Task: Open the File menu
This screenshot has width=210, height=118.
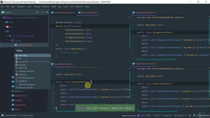Action: (x=2, y=7)
